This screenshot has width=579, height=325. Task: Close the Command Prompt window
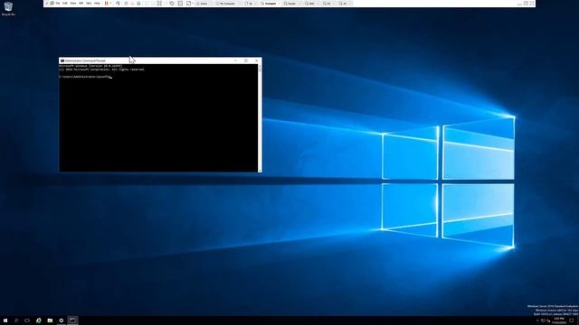(x=257, y=60)
